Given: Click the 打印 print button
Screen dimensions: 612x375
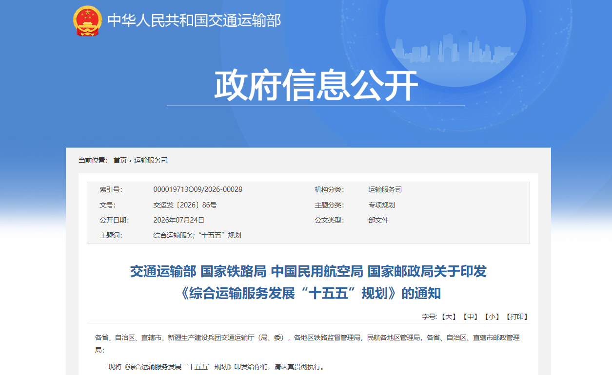Looking at the screenshot, I should 517,317.
